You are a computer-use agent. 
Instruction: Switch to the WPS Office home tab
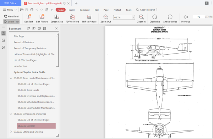click(10, 3)
